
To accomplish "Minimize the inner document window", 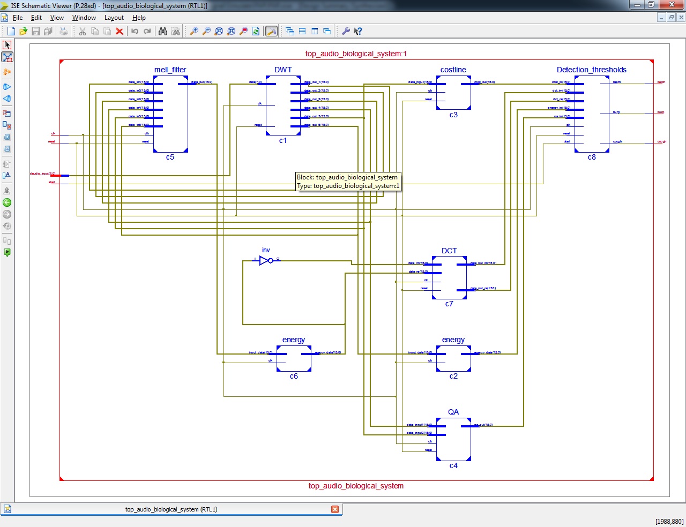I will pyautogui.click(x=662, y=18).
